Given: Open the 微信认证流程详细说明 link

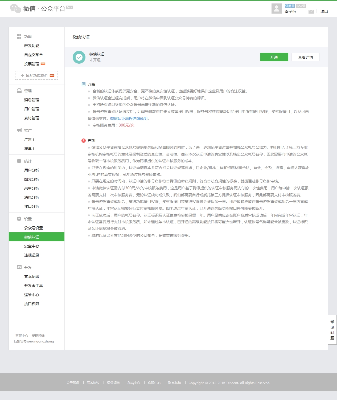Looking at the screenshot, I should point(129,119).
